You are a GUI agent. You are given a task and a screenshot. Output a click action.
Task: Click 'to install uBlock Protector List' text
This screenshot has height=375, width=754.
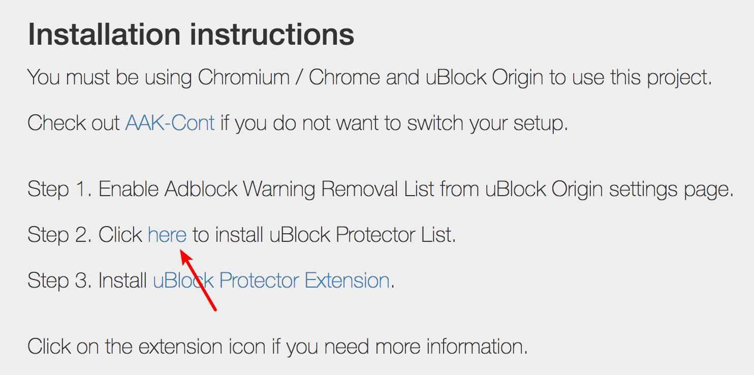[324, 235]
